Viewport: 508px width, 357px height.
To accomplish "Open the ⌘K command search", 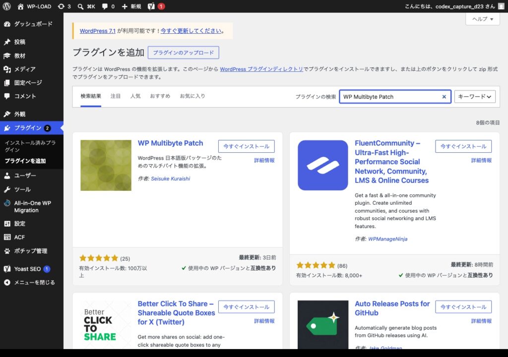I will [86, 6].
